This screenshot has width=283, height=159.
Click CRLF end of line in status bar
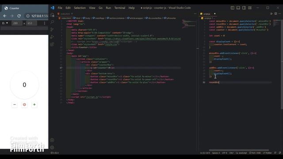pyautogui.click(x=231, y=153)
